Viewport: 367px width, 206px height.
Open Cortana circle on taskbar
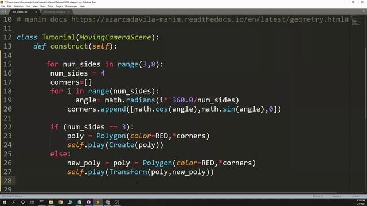23,202
